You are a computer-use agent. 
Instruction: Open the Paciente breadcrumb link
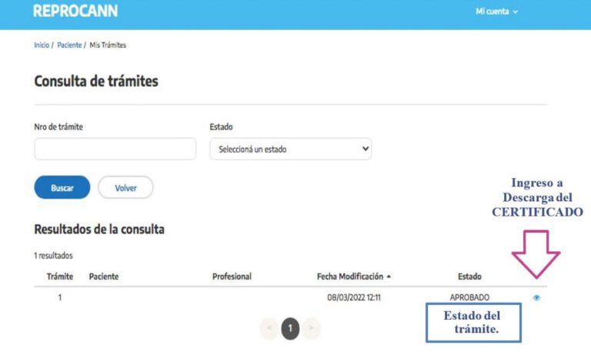pos(69,45)
